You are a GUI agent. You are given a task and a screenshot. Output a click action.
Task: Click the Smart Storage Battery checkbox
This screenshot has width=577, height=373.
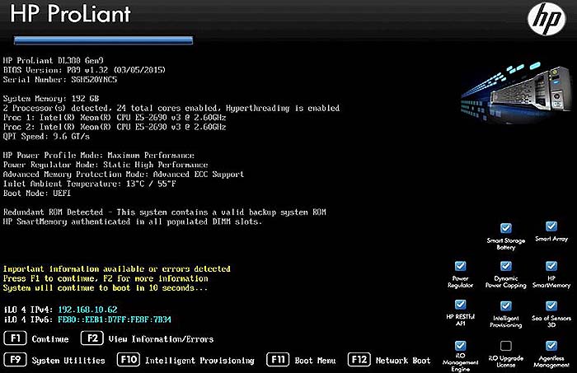coord(506,228)
